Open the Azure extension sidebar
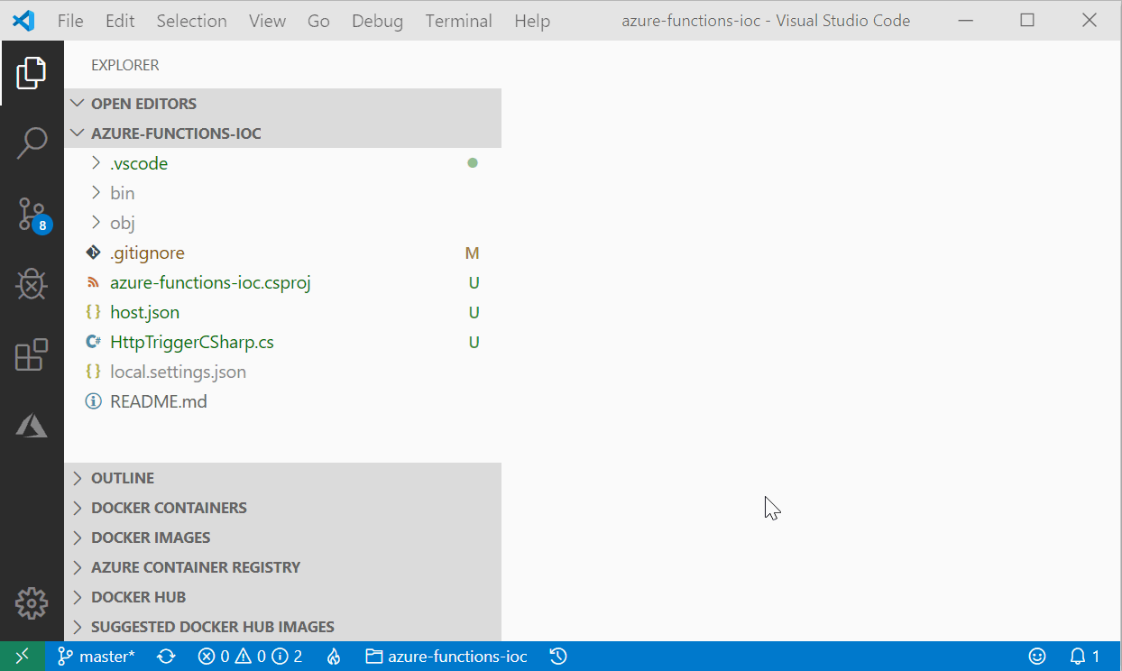1122x671 pixels. click(x=32, y=425)
